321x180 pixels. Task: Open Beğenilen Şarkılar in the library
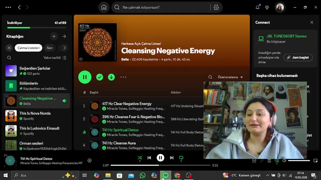(x=37, y=71)
